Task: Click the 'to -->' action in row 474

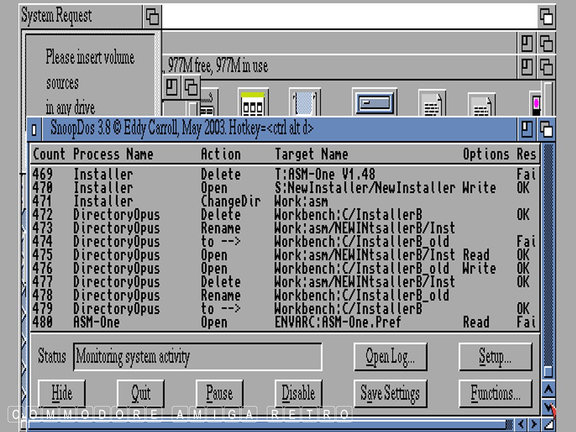Action: coord(221,241)
